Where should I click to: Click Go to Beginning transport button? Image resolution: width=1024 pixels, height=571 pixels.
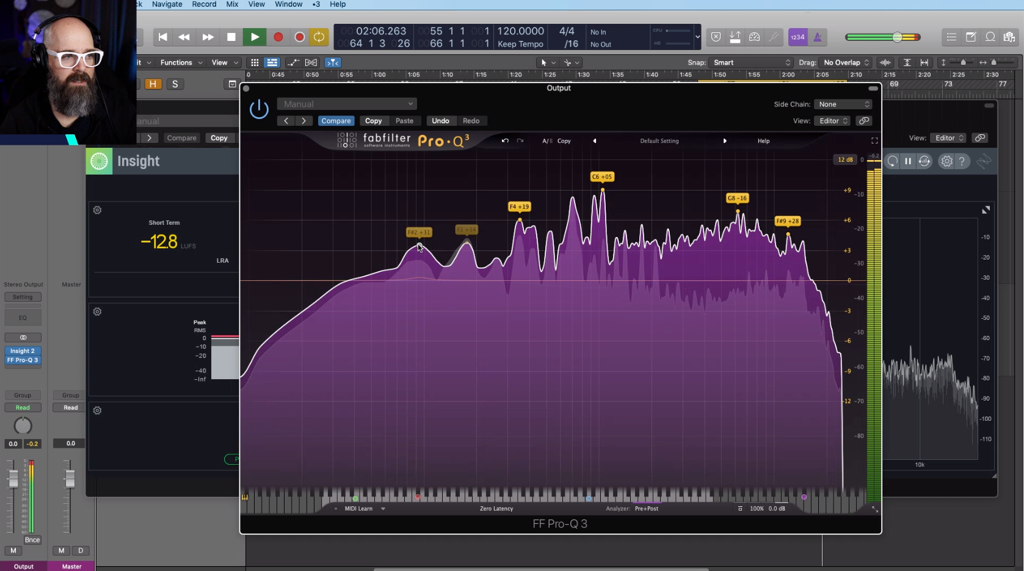tap(162, 37)
